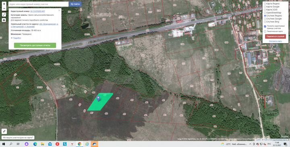290x147 pixels.
Task: Open the Yandex Browser Y taskbar icon
Action: (72, 144)
